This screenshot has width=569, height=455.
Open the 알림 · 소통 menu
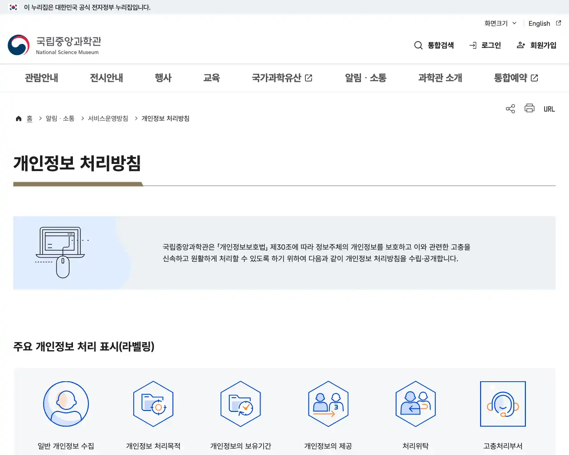tap(365, 78)
